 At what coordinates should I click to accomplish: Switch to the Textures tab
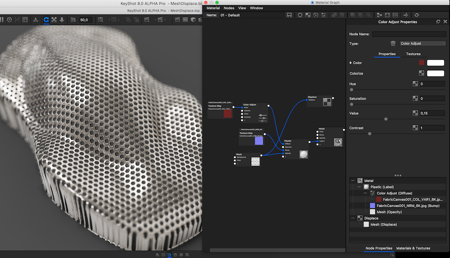413,54
